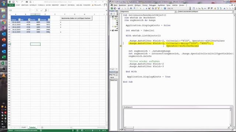Open the Umsatz column filter dropdown
The height and width of the screenshot is (132, 236).
pos(49,19)
